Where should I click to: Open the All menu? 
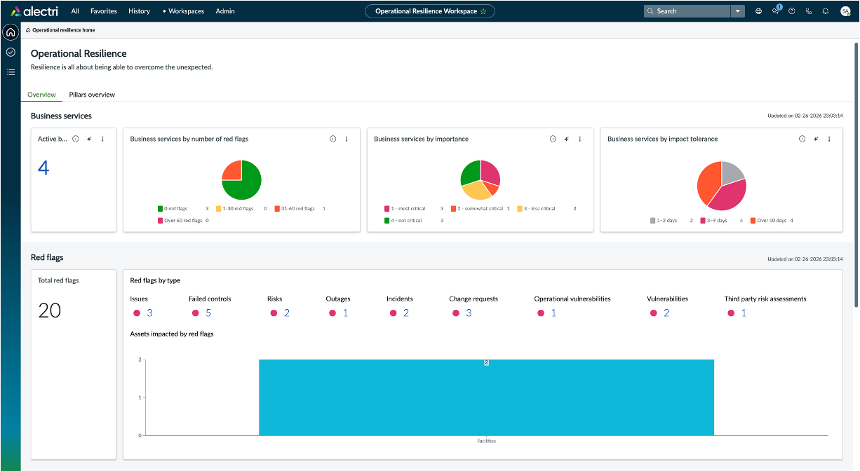click(75, 11)
